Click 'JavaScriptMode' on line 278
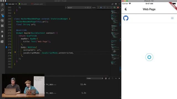This screenshot has width=177, height=99. (50, 53)
